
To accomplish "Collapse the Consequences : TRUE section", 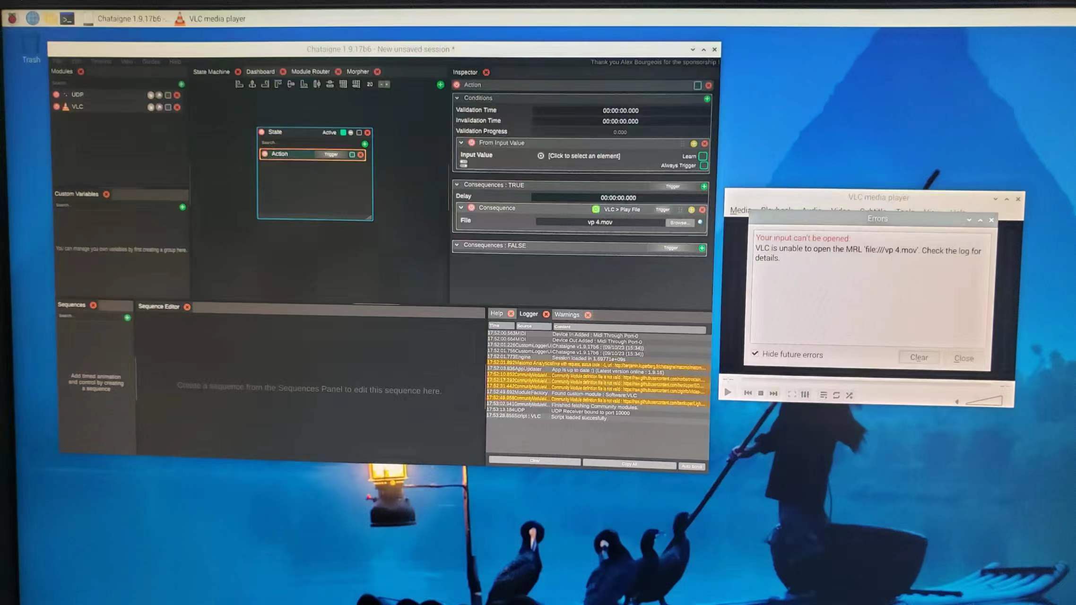I will coord(457,185).
